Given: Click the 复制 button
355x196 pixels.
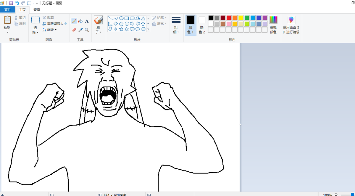Looking at the screenshot, I should click(x=20, y=24).
